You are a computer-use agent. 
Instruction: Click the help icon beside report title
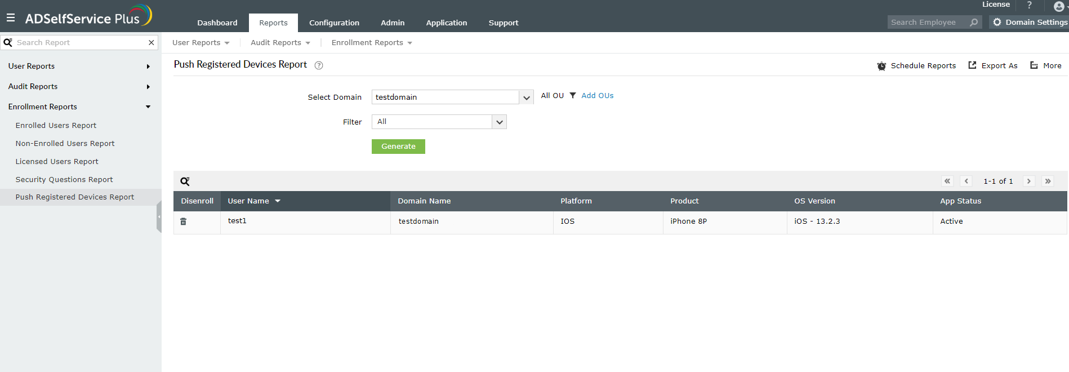(x=319, y=65)
